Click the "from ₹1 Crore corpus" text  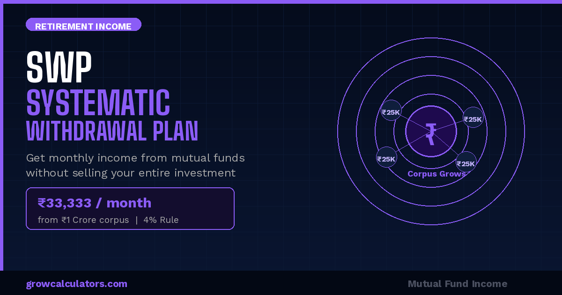[83, 220]
